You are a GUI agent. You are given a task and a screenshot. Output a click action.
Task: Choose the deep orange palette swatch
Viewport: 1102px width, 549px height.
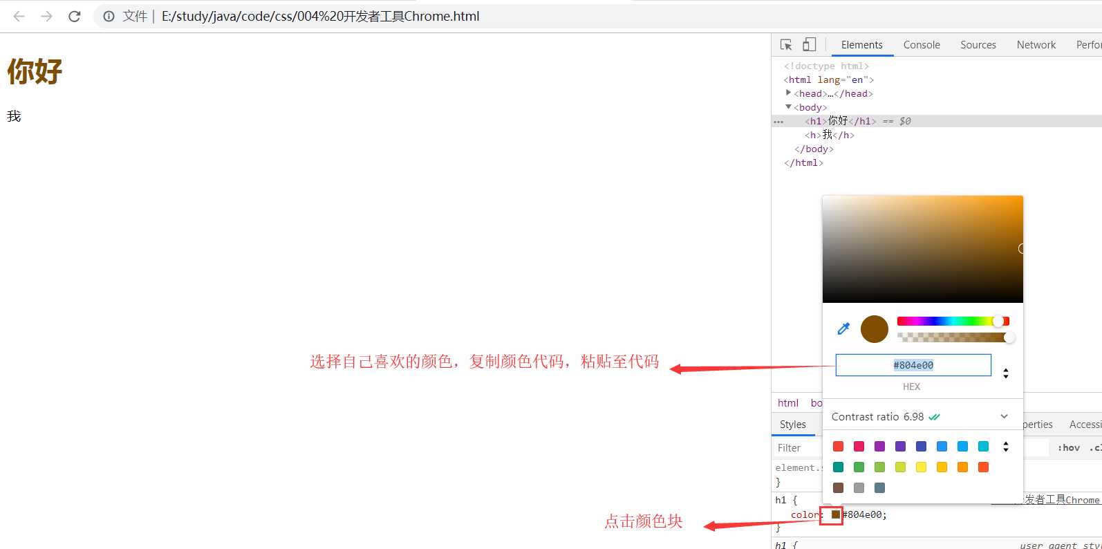click(x=983, y=467)
